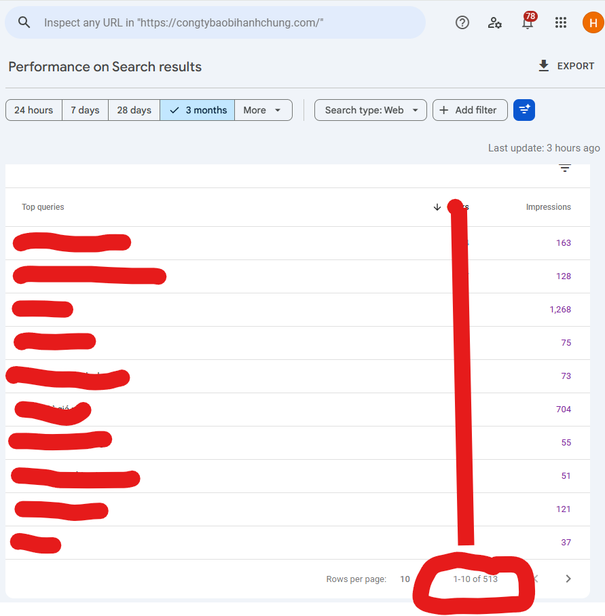The image size is (605, 616).
Task: Open the Search type: Web dropdown
Action: coord(371,110)
